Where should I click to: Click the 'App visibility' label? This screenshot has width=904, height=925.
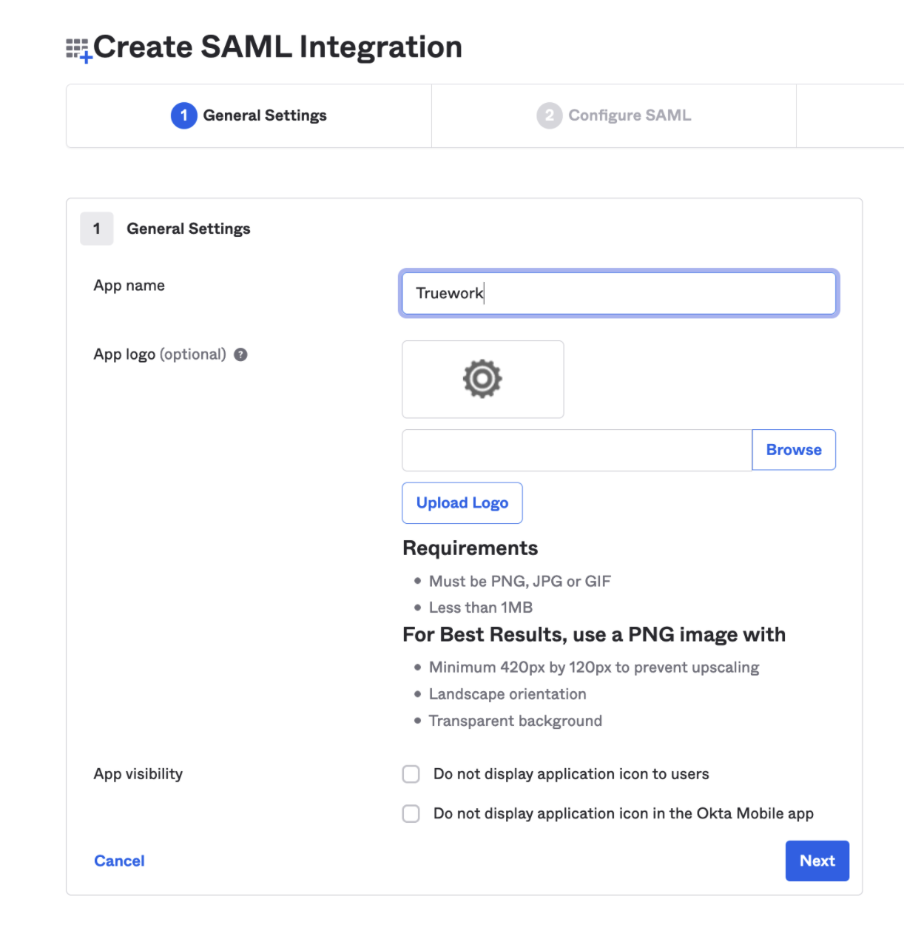[138, 774]
